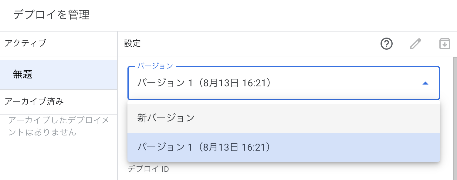The image size is (457, 180).
Task: Click the アーカイブしたデプロイメントはありません message
Action: (x=58, y=126)
